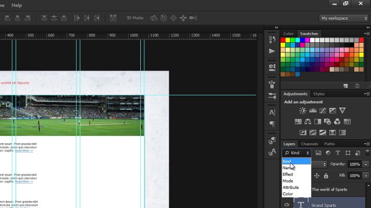Choose Color from the filter list
The image size is (371, 208).
[x=296, y=194]
